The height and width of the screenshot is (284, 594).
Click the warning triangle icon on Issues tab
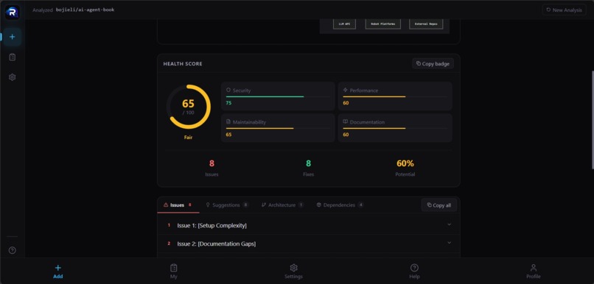166,205
